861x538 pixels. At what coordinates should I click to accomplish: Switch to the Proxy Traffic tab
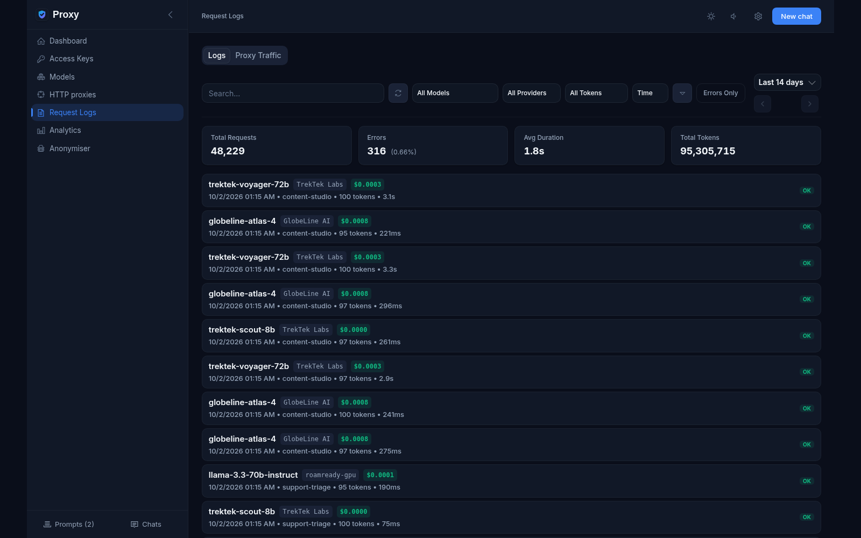258,55
